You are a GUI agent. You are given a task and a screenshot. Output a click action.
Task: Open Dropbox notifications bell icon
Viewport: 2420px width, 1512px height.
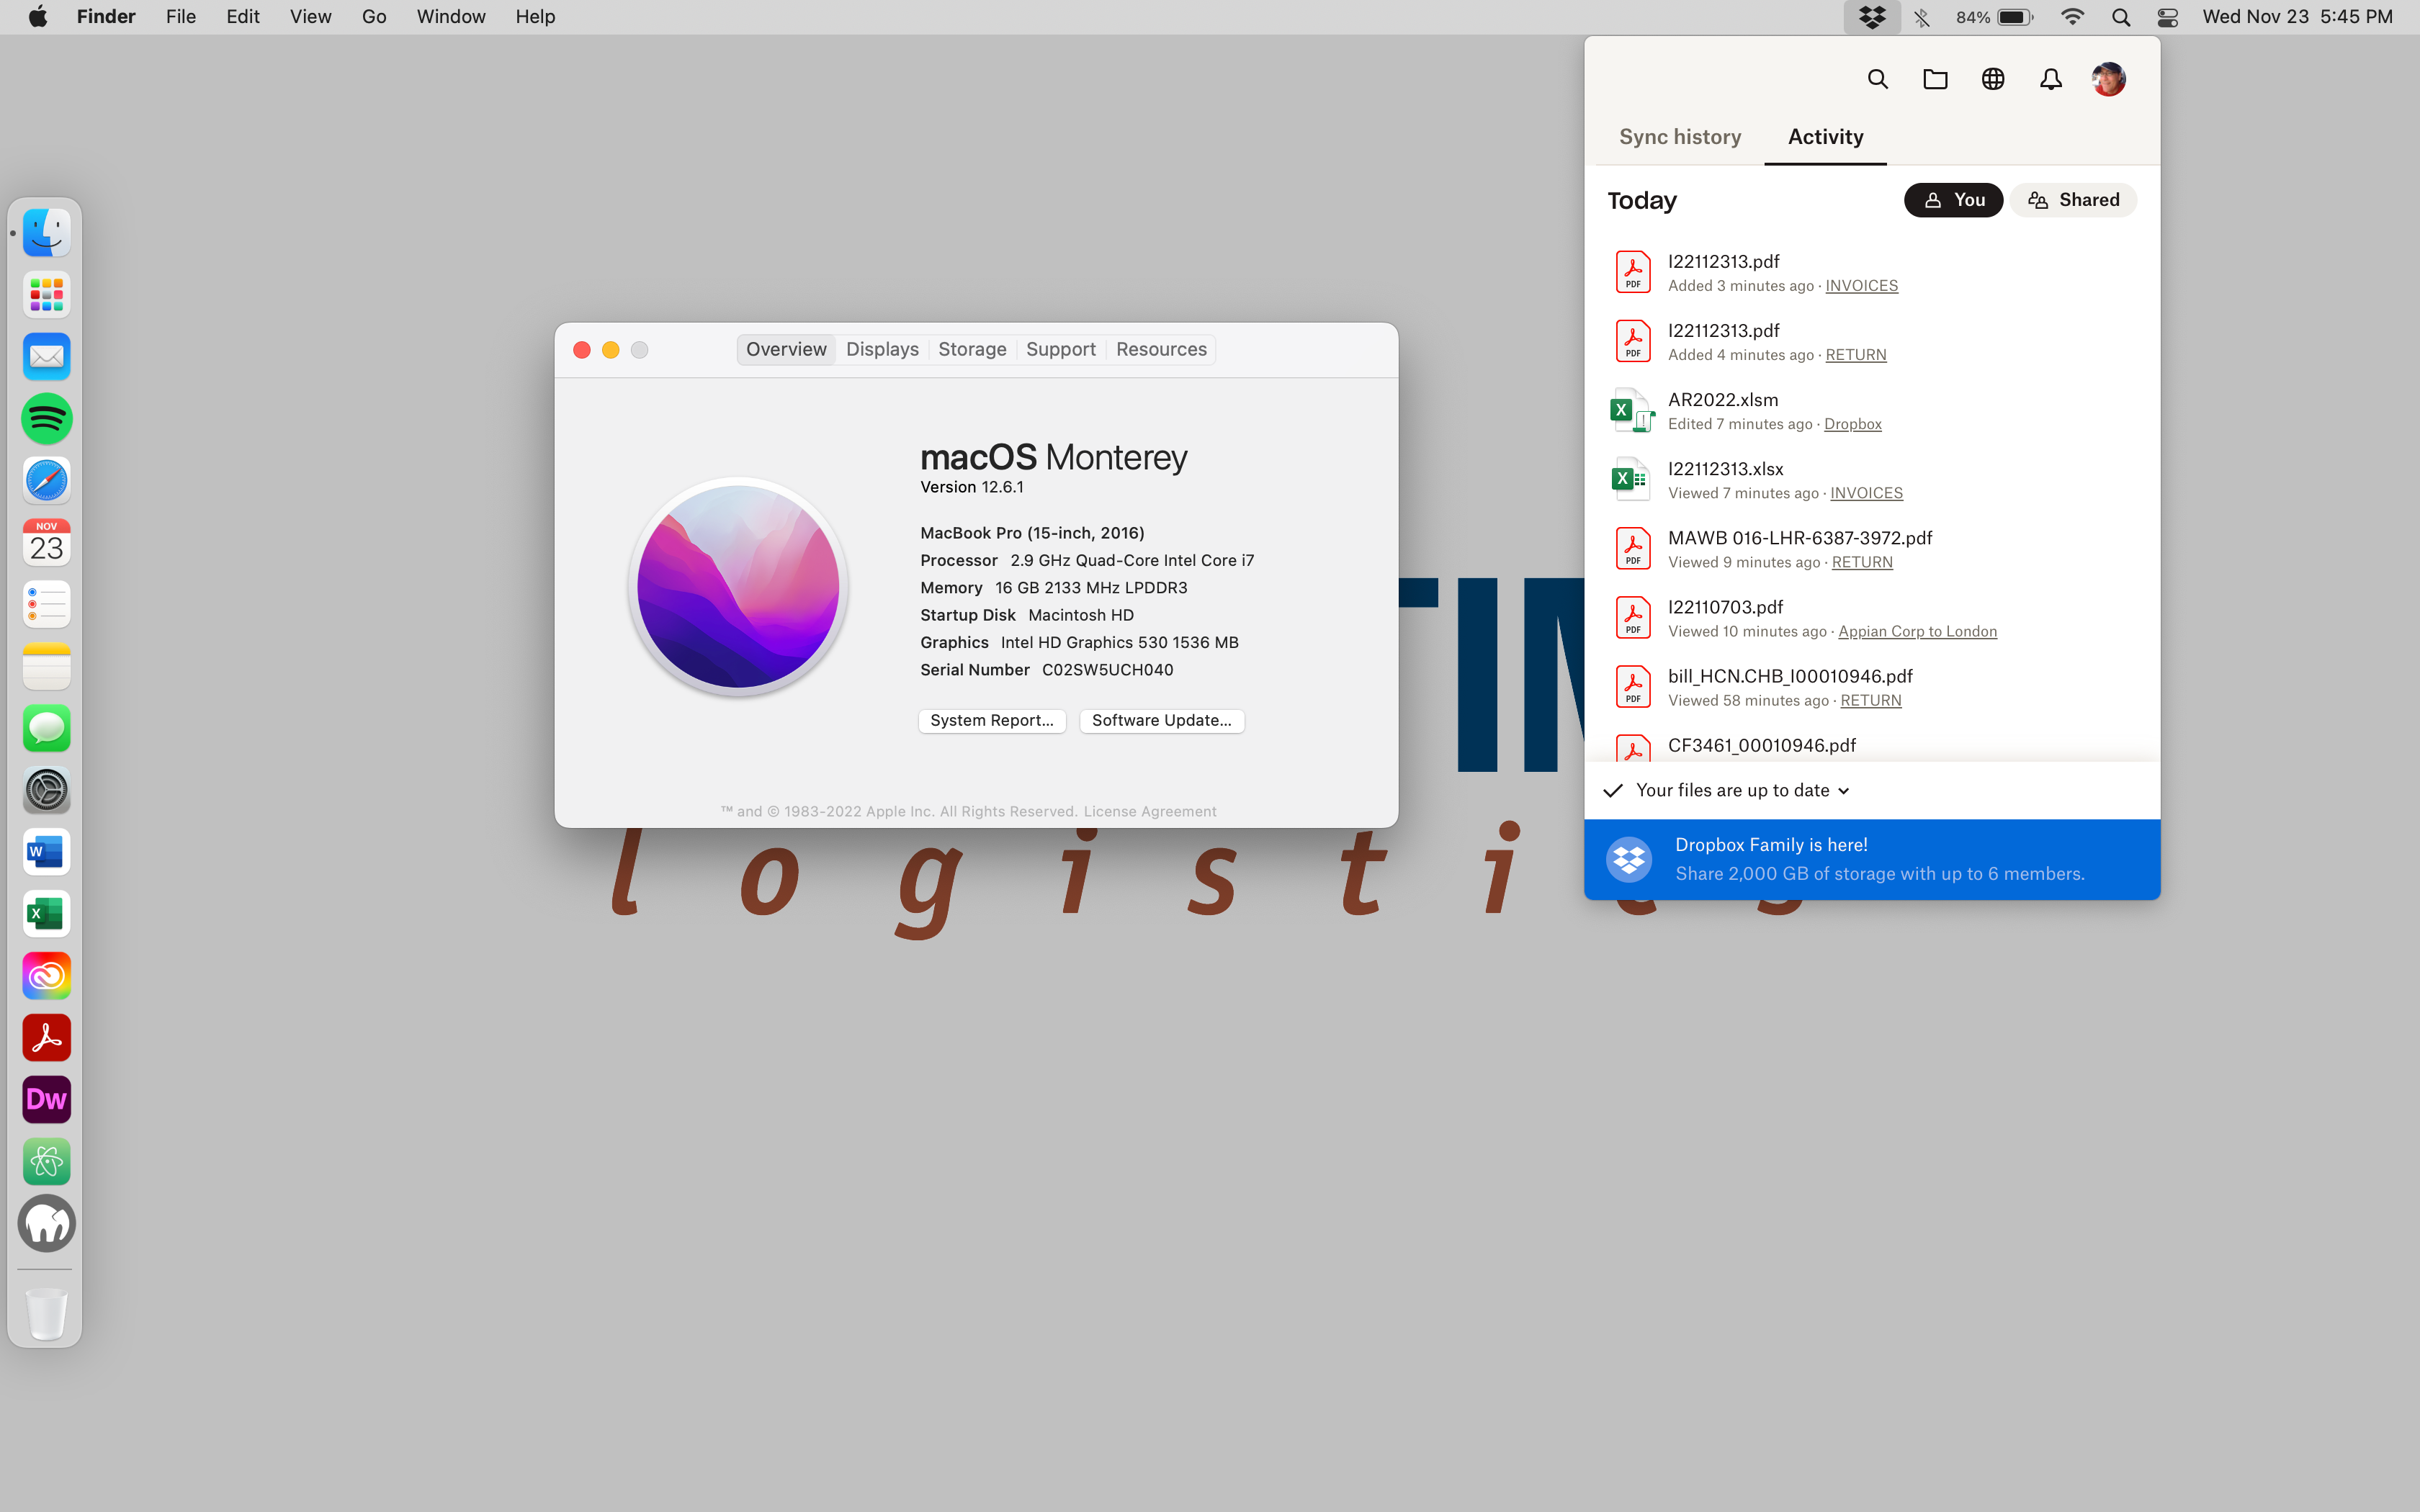(2051, 78)
